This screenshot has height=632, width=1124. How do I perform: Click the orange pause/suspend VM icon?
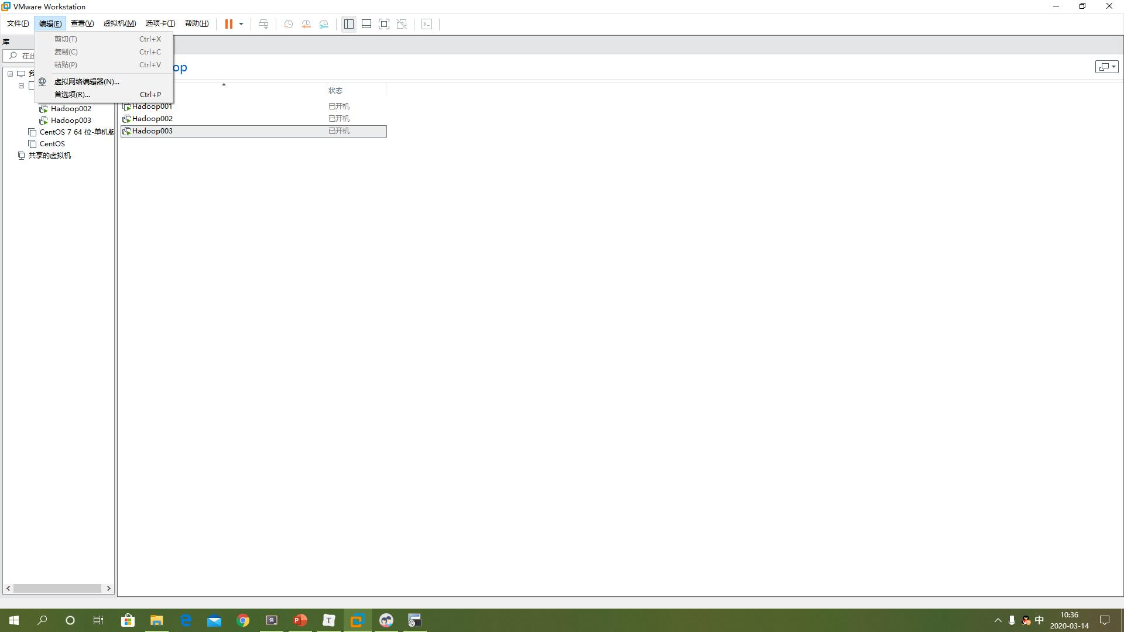click(x=229, y=24)
